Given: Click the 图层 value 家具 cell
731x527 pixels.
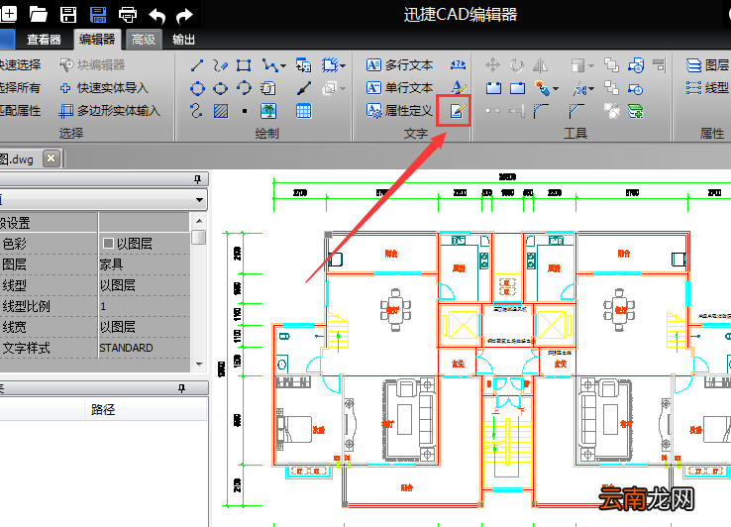Looking at the screenshot, I should pyautogui.click(x=144, y=264).
